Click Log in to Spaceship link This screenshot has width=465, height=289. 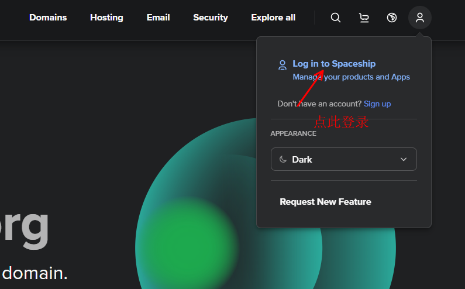click(x=334, y=64)
